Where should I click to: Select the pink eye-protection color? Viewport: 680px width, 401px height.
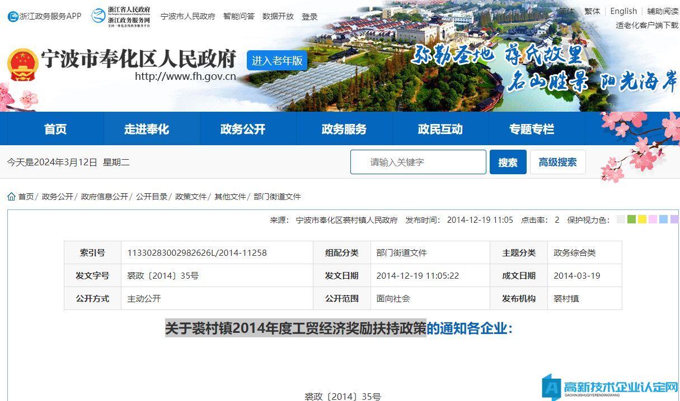coord(653,219)
